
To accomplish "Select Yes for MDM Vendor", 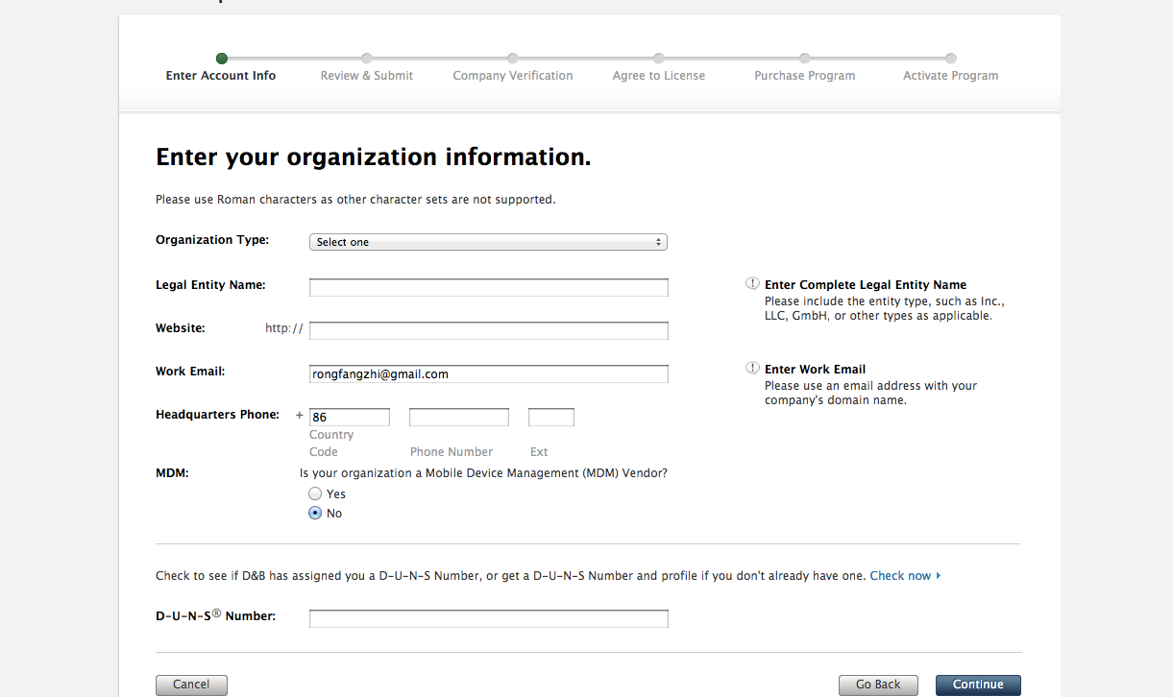I will tap(315, 493).
